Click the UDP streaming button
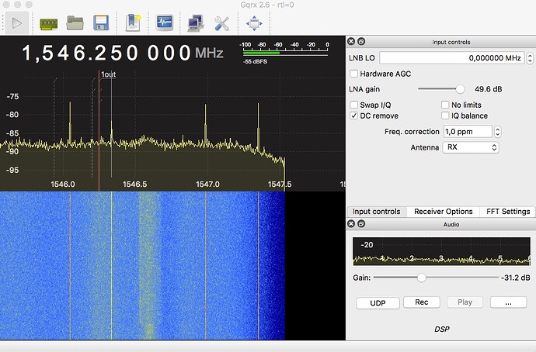 pos(378,303)
